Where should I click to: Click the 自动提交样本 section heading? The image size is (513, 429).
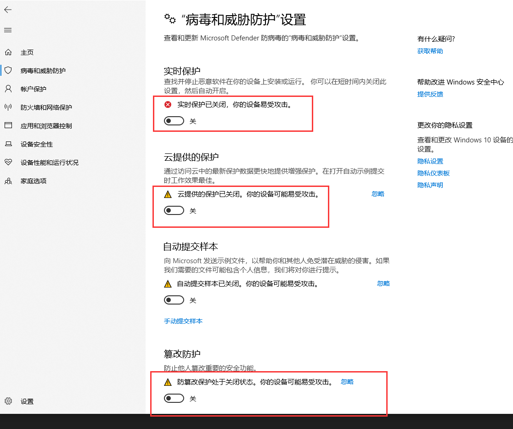click(191, 246)
